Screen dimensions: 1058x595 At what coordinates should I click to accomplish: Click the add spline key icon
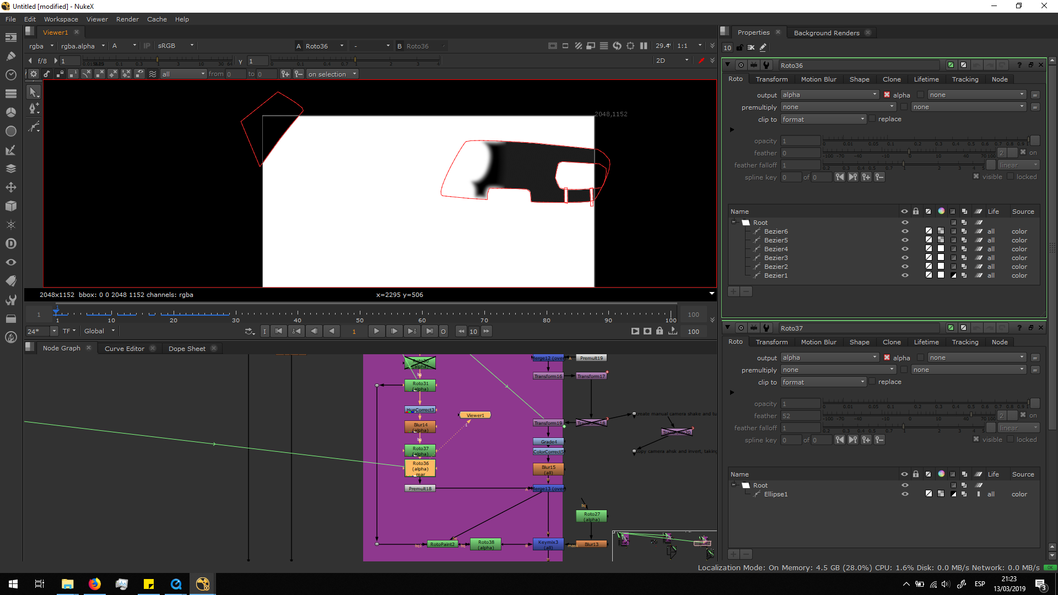[866, 177]
